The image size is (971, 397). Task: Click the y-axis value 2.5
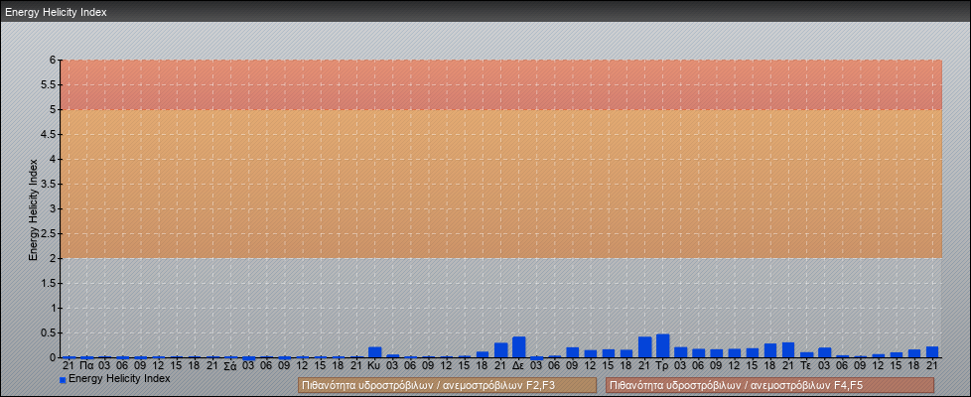point(49,233)
